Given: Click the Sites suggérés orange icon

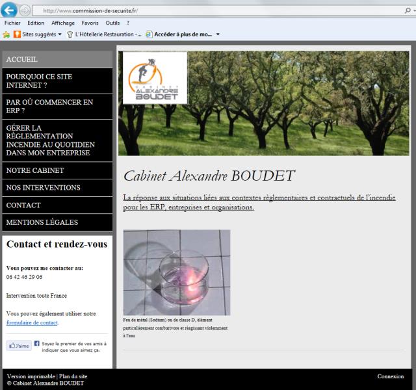Looking at the screenshot, I should [x=17, y=34].
